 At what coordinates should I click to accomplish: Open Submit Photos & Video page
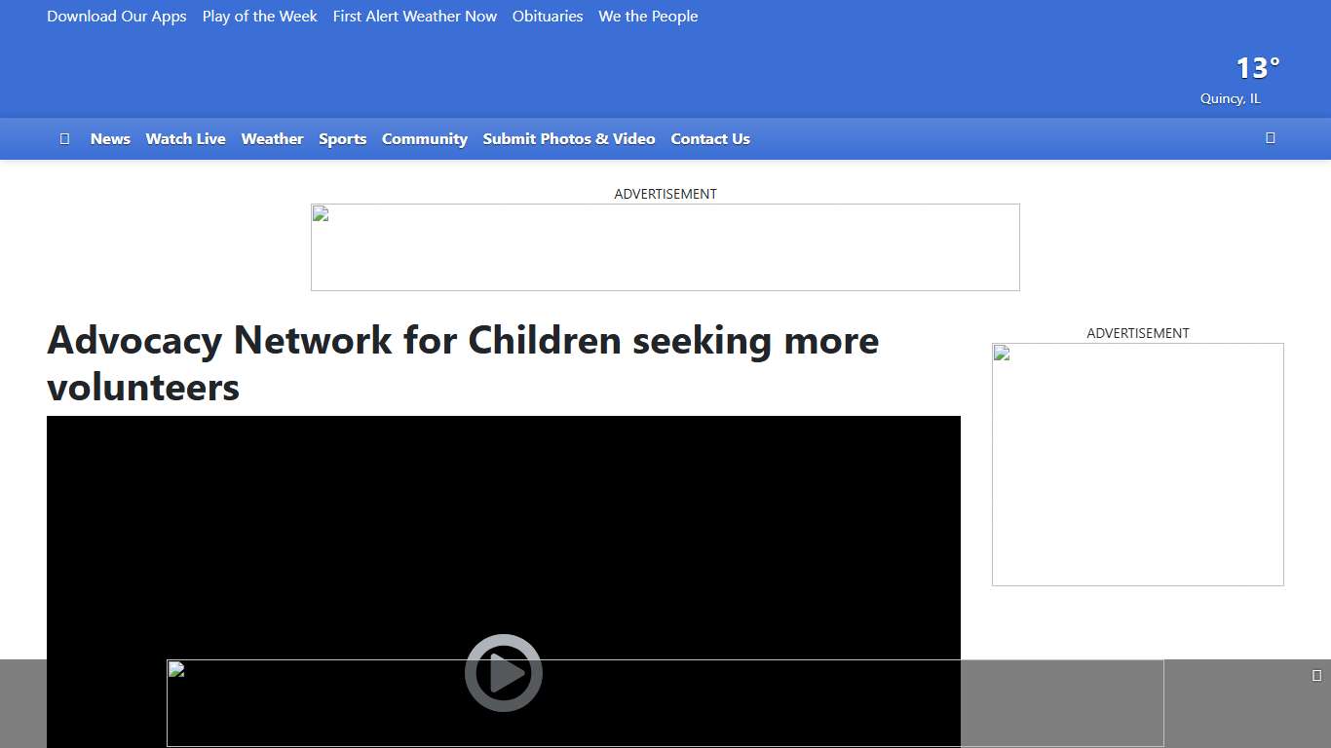568,138
